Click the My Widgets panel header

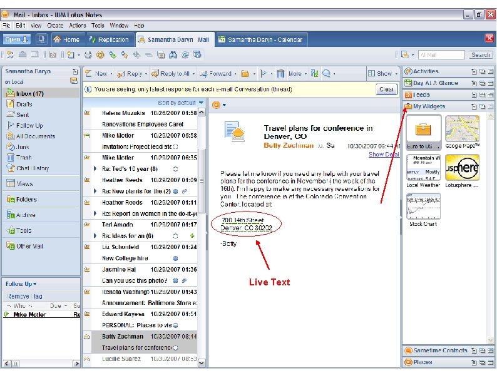coord(429,106)
